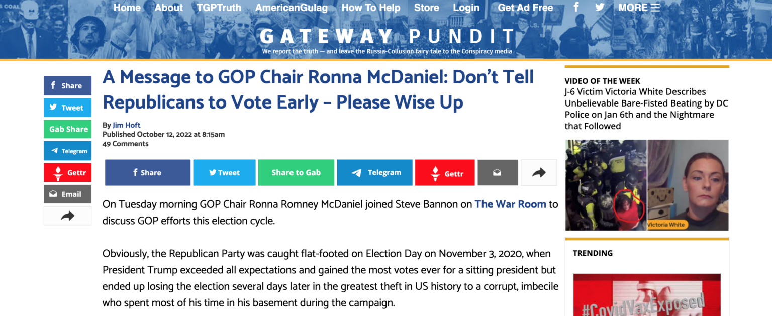The width and height of the screenshot is (772, 316).
Task: Click the Login navigation link
Action: (466, 8)
